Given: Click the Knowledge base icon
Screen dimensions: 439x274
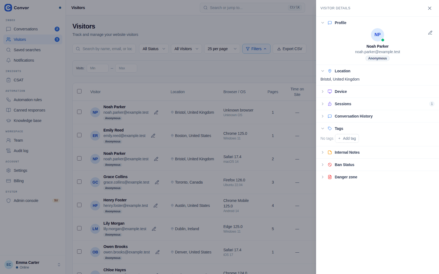Looking at the screenshot, I should pyautogui.click(x=9, y=121).
